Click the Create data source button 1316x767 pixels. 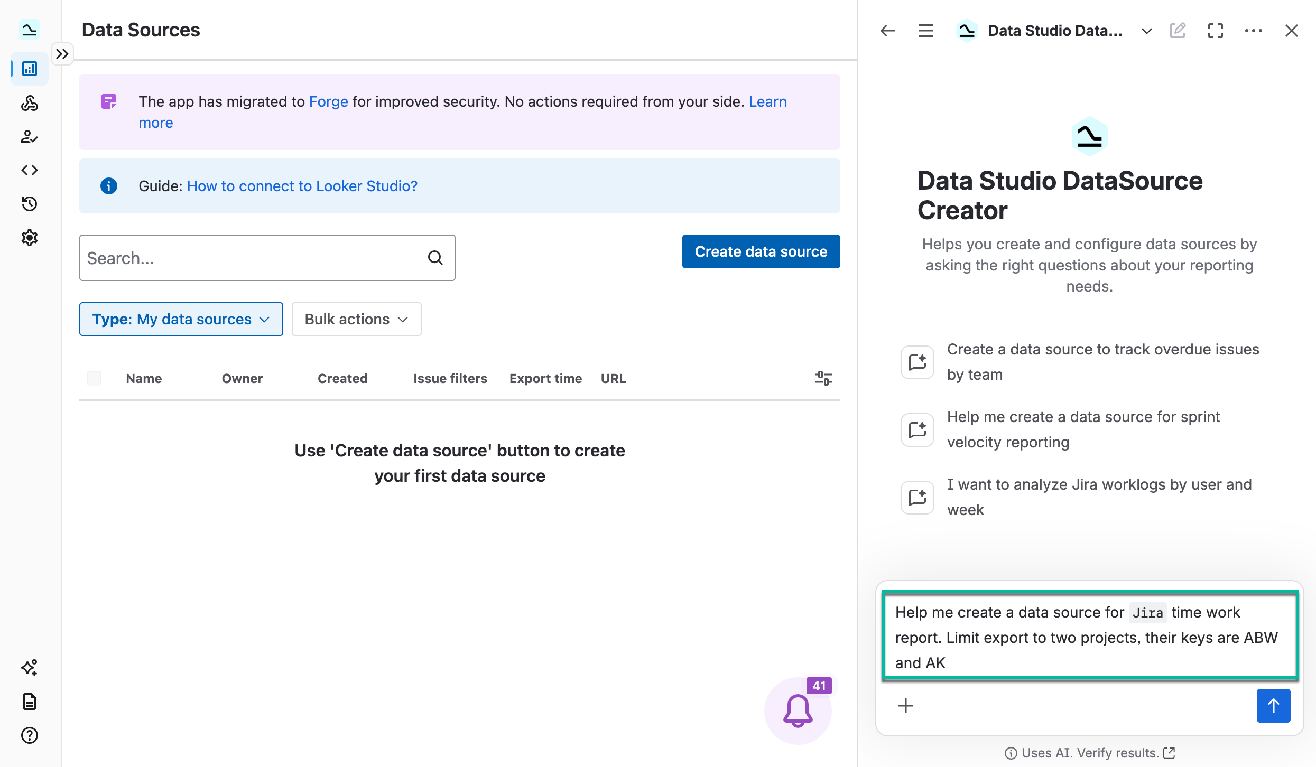coord(761,251)
